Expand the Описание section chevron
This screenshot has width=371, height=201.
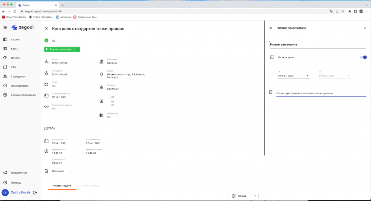(x=71, y=171)
